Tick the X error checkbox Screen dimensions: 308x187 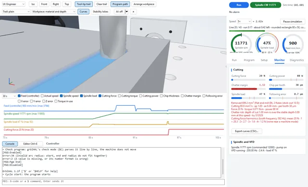tap(19, 101)
